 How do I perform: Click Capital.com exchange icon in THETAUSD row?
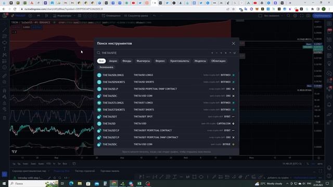[234, 124]
